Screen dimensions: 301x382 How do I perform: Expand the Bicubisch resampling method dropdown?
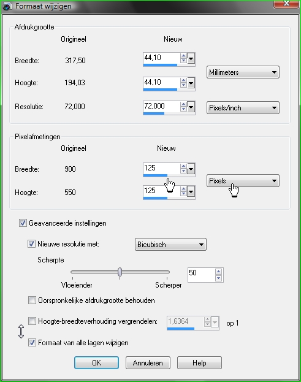[x=170, y=245]
